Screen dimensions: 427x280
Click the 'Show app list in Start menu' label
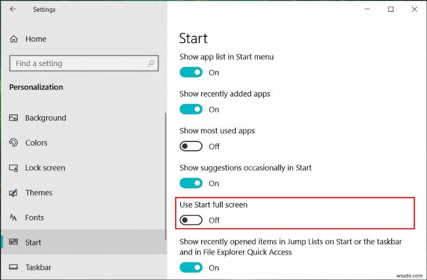[x=226, y=57]
